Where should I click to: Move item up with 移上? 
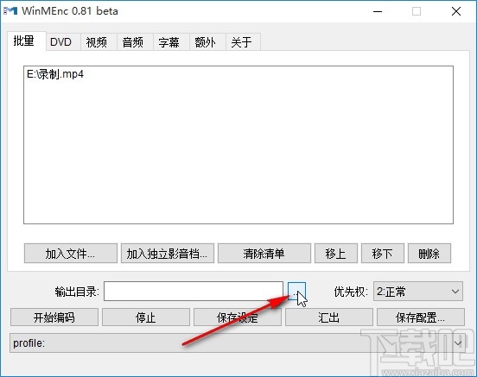(336, 253)
